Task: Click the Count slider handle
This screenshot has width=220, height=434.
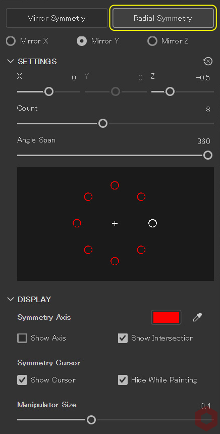Action: pyautogui.click(x=103, y=123)
